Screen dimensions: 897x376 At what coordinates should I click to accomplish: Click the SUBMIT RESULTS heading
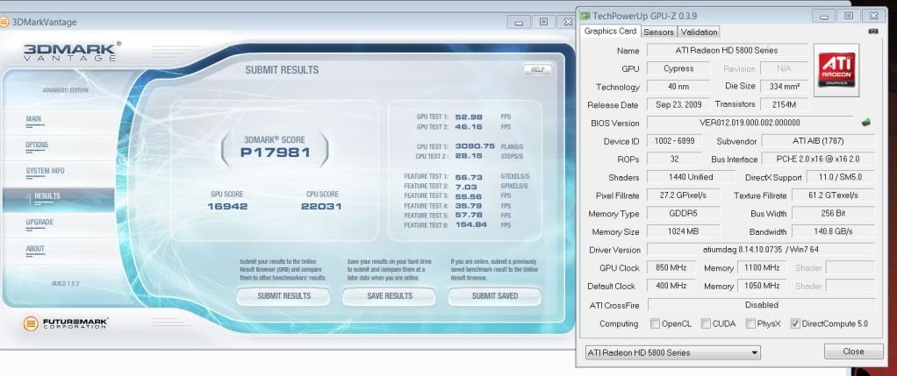coord(282,70)
